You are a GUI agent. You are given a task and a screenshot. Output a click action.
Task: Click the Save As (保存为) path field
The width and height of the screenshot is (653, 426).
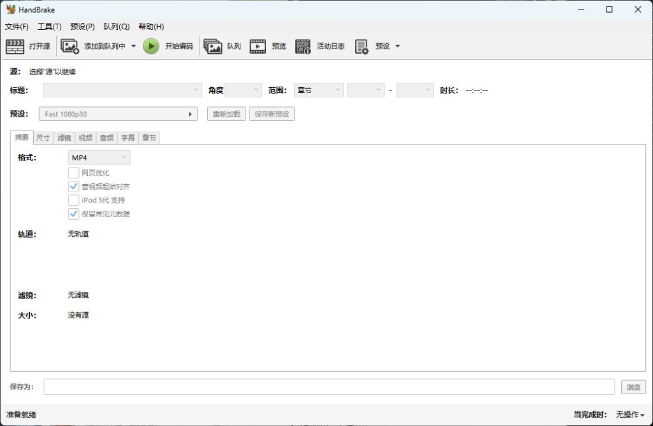(x=328, y=387)
